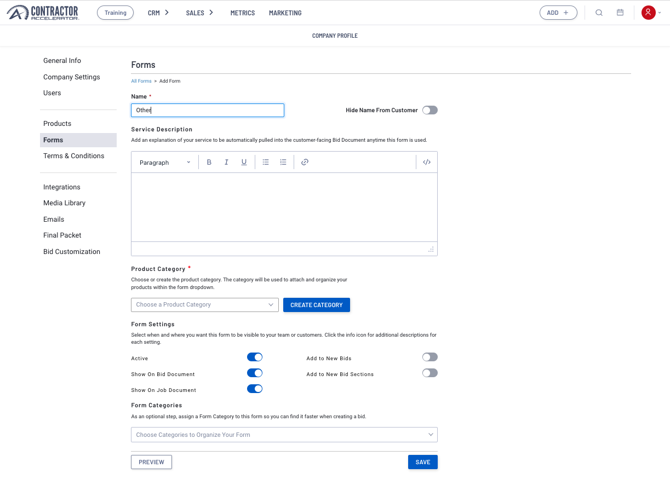Screen dimensions: 670x479
Task: Click the Preview button
Action: pos(151,462)
